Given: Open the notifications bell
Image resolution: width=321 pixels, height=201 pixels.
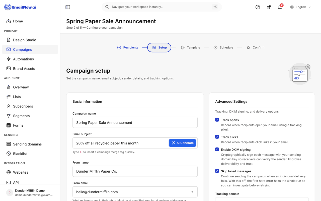Looking at the screenshot, I should tap(280, 7).
